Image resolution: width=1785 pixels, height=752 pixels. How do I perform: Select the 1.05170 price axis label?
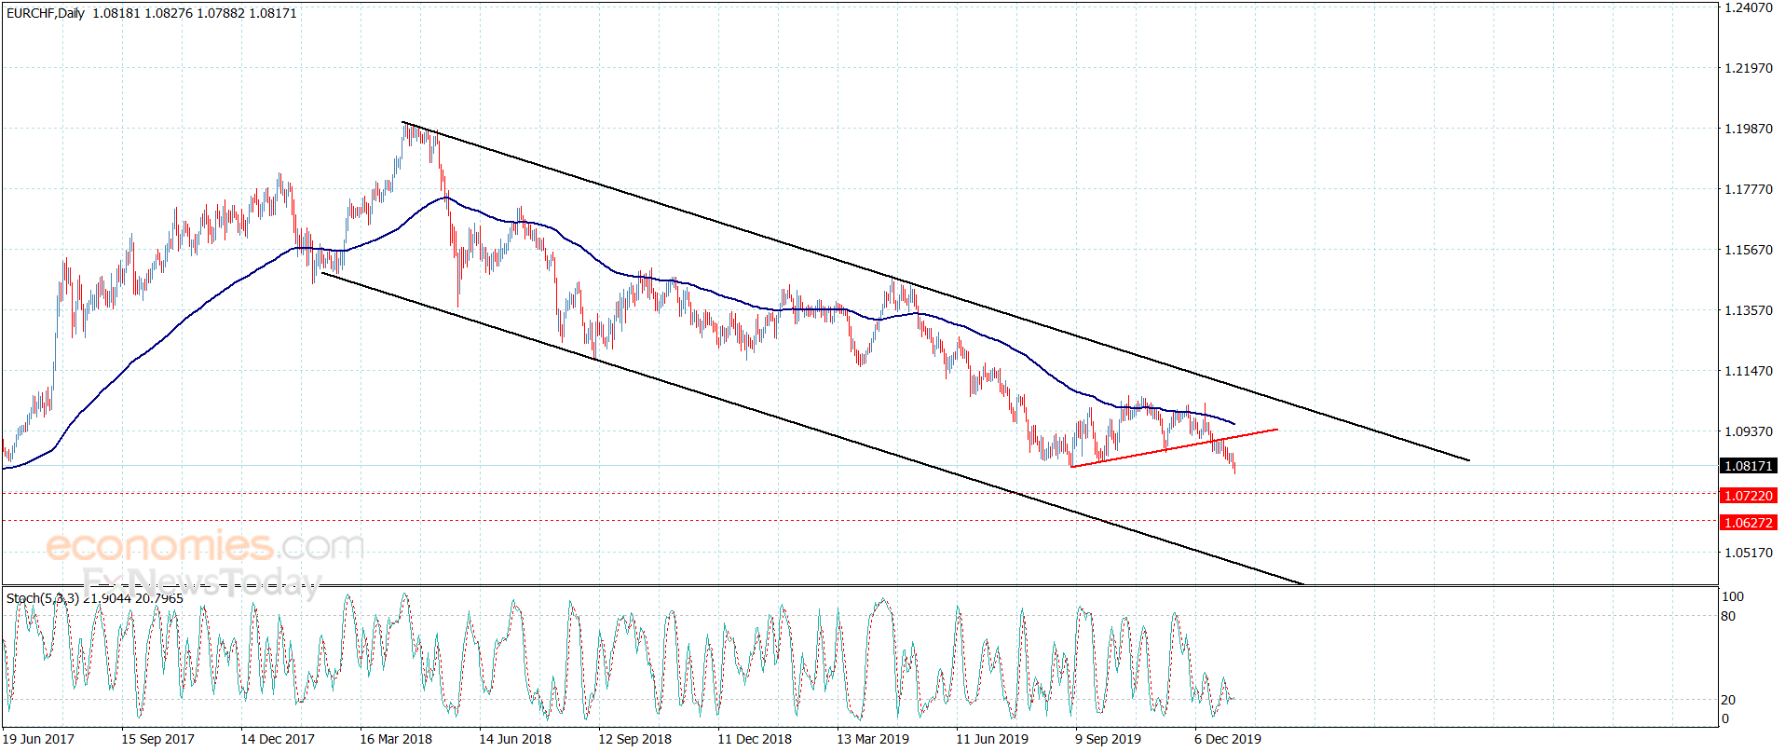tap(1749, 553)
